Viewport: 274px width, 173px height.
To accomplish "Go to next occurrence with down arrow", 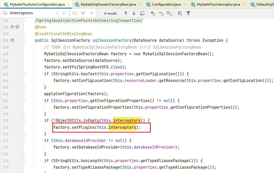I will [134, 13].
